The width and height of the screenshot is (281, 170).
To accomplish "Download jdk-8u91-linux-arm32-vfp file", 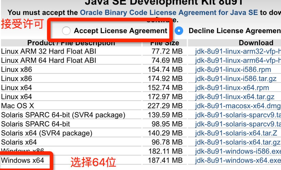I will [x=238, y=52].
